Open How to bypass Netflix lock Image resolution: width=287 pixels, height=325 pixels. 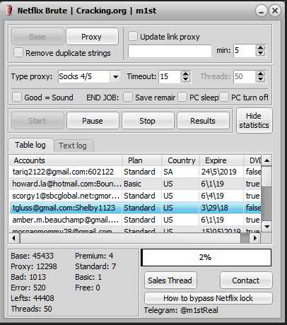point(209,298)
